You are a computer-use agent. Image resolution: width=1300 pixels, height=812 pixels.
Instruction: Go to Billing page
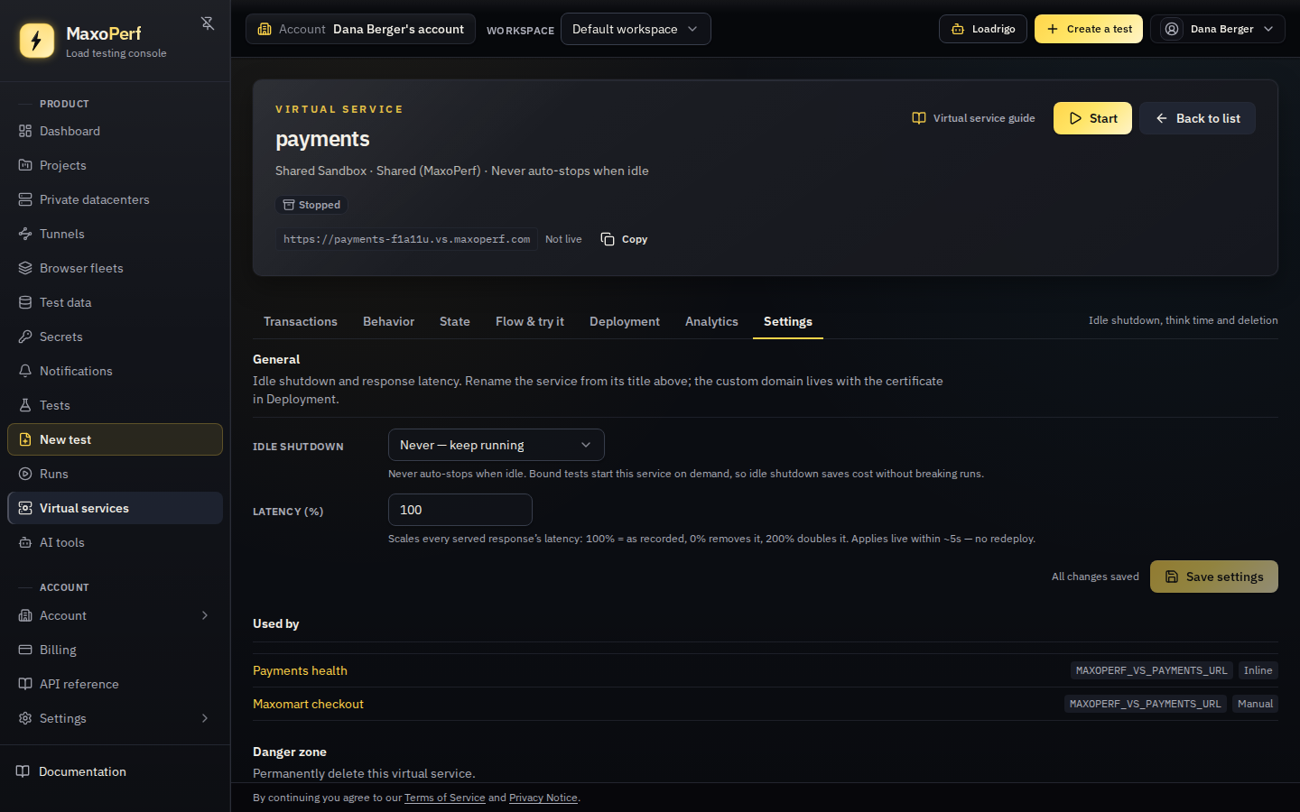[116, 650]
